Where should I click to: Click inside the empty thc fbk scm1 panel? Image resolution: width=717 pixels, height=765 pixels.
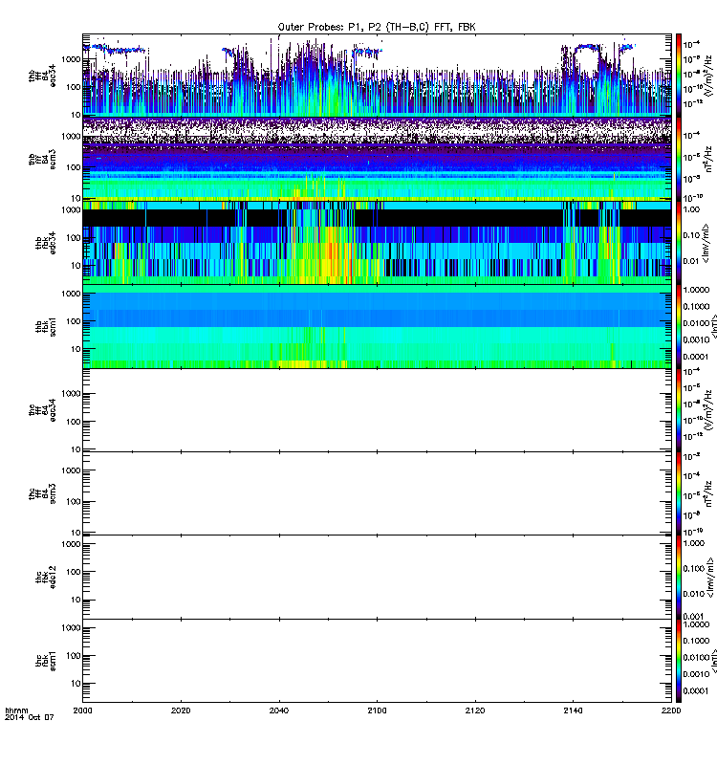click(377, 661)
